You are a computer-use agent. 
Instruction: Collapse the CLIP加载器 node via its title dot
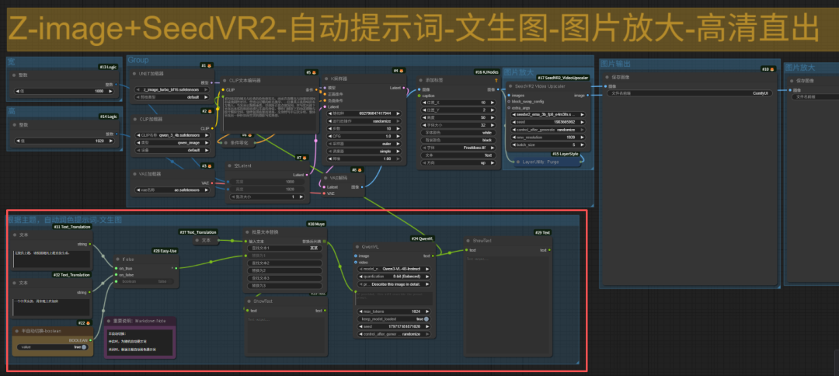pos(134,120)
